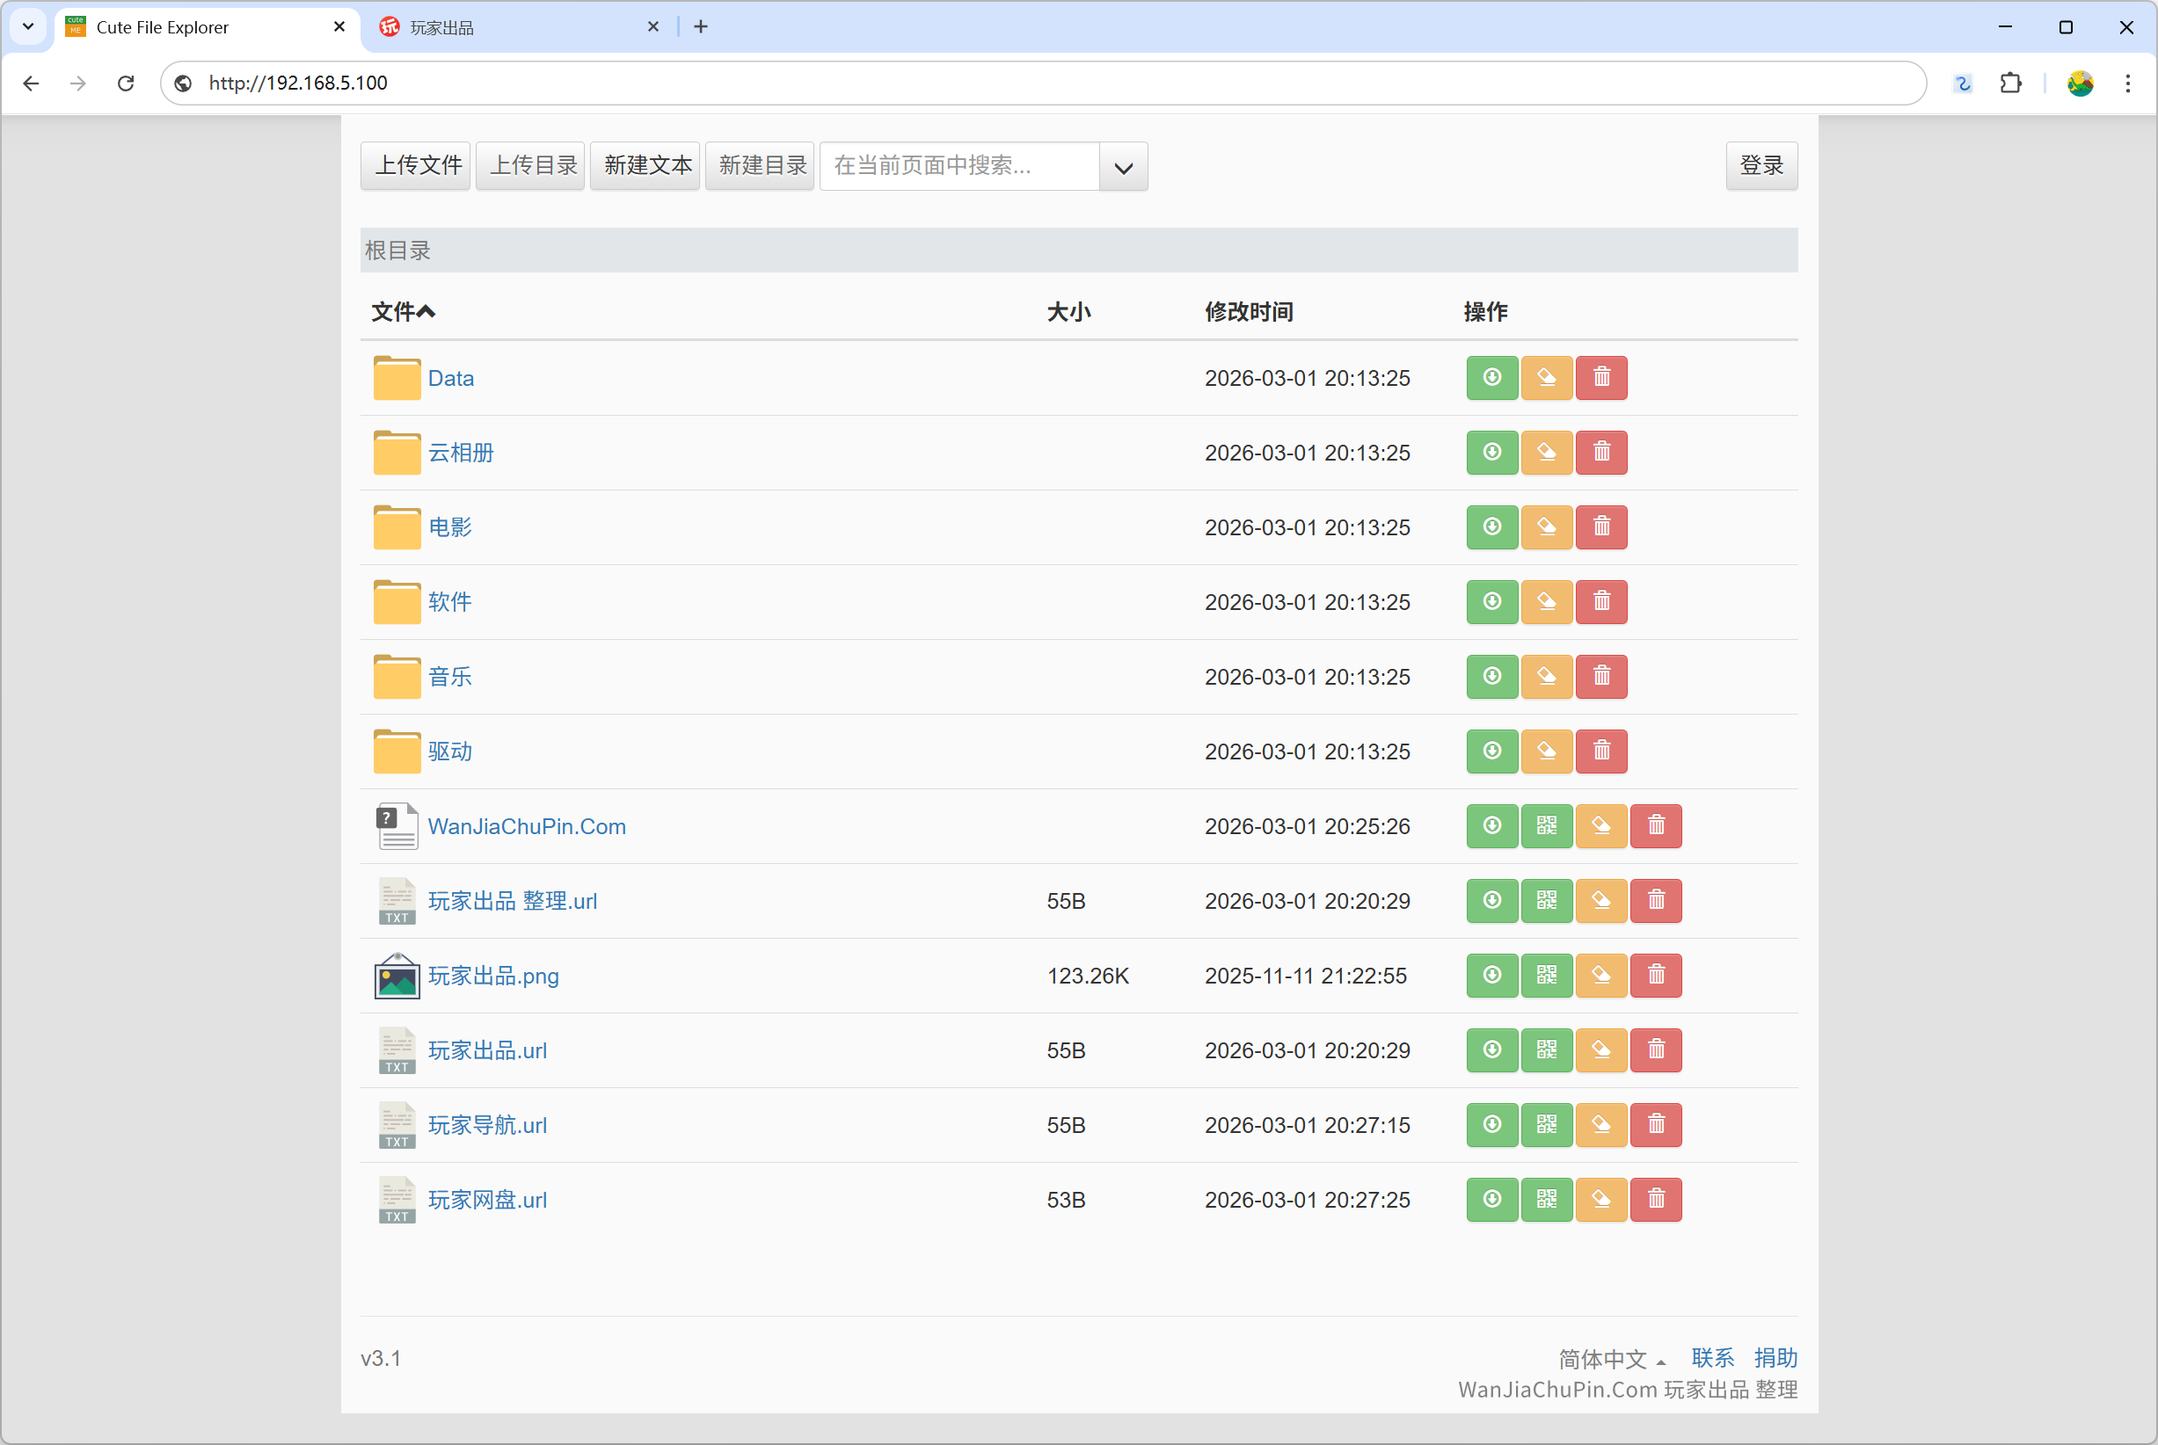Open the search options dropdown next to search box

(1123, 167)
